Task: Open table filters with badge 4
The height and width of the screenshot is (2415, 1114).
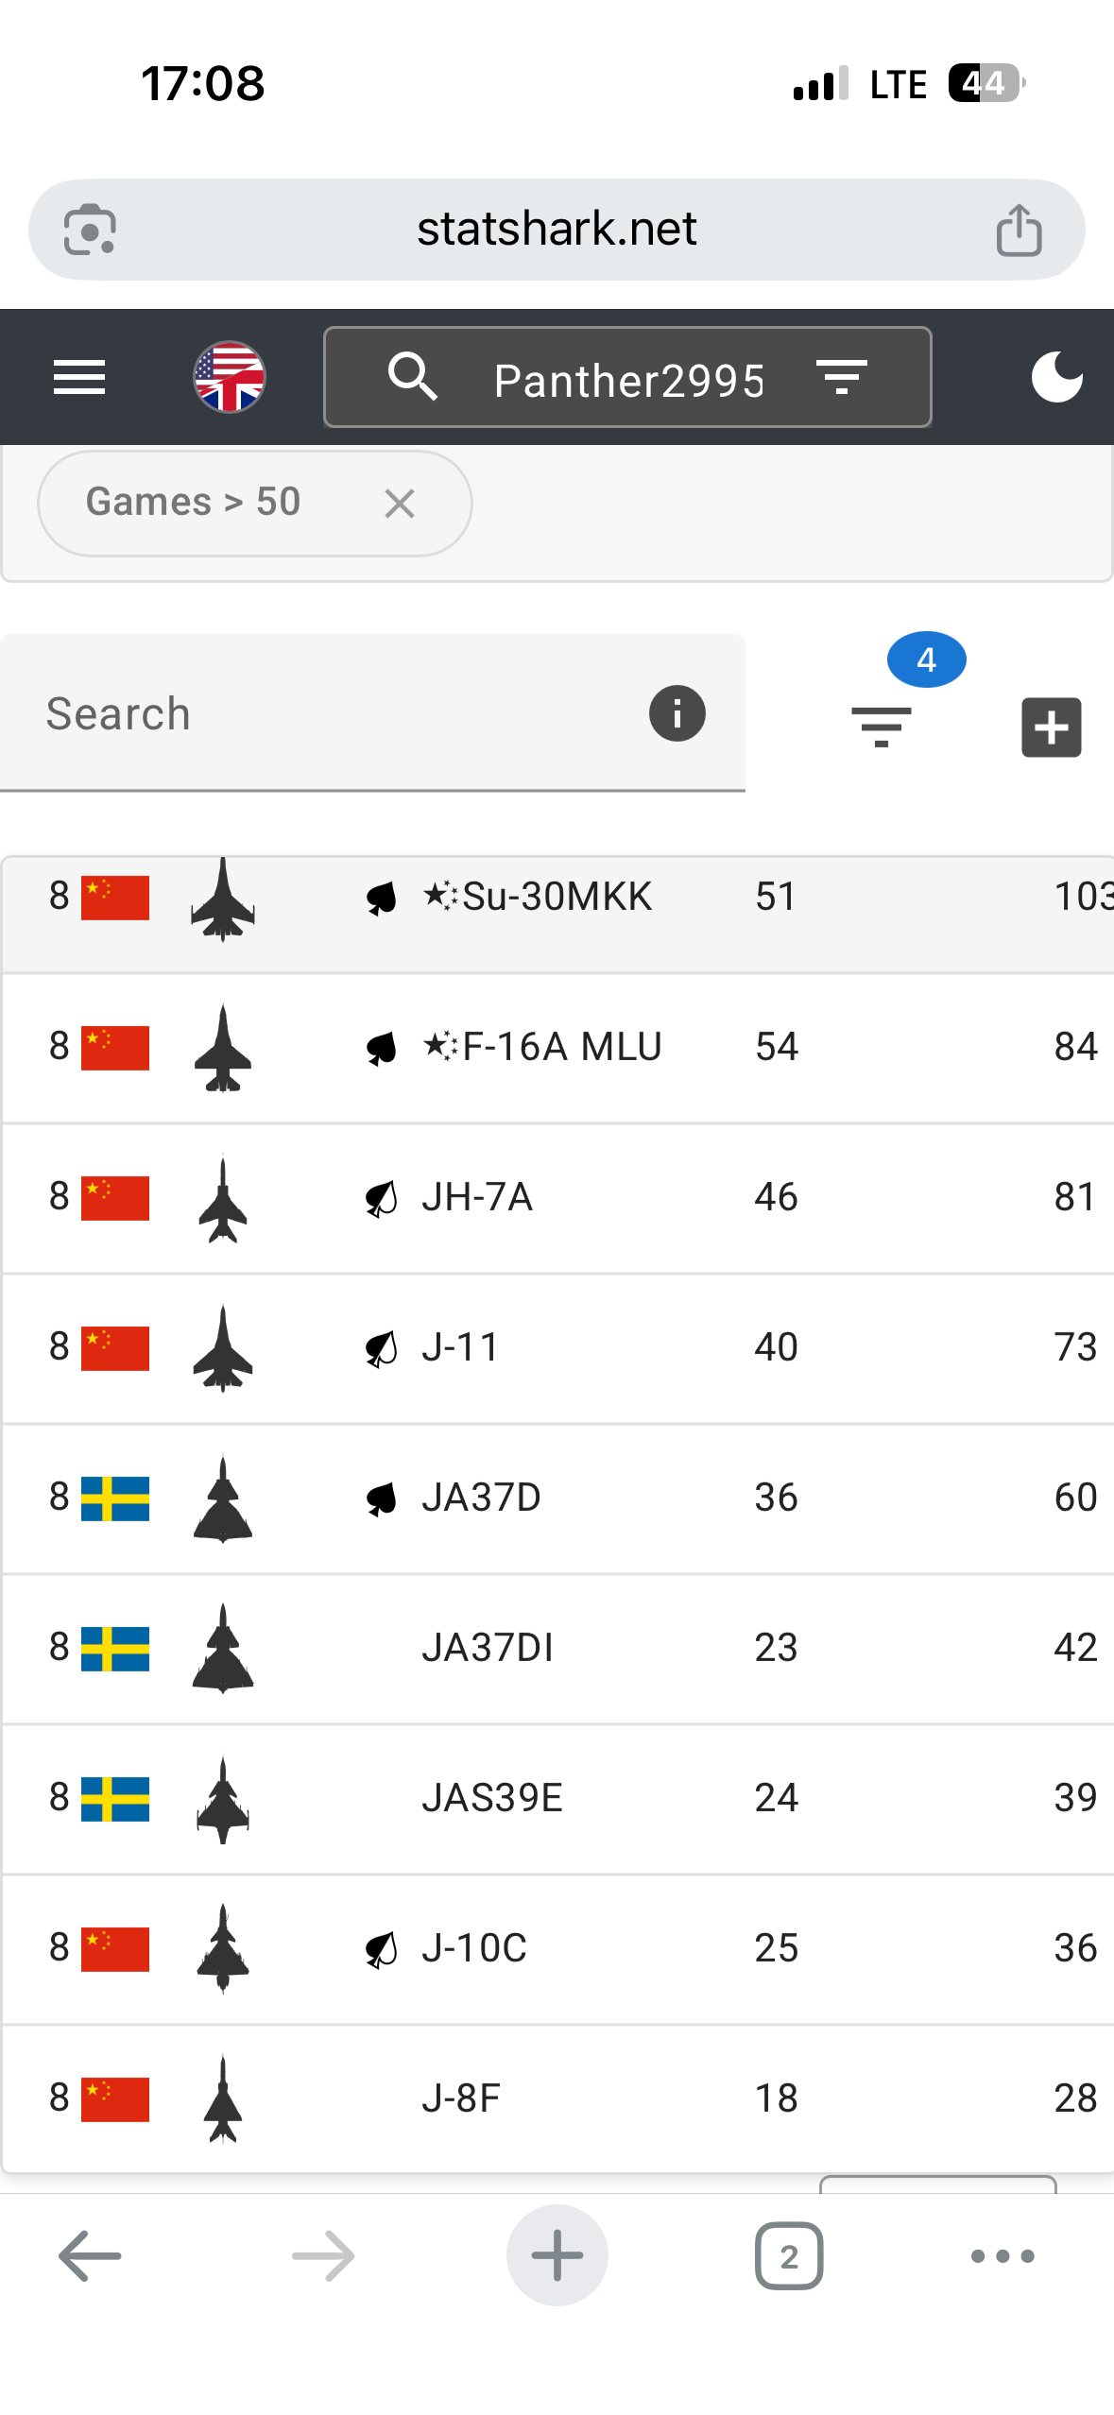Action: (x=882, y=726)
